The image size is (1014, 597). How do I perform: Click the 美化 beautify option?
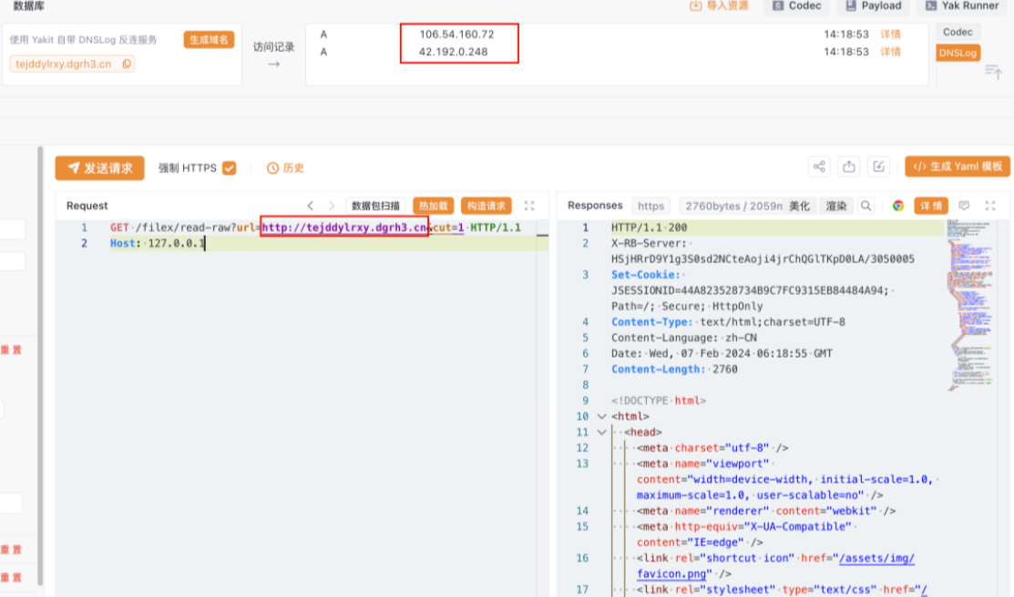click(799, 206)
